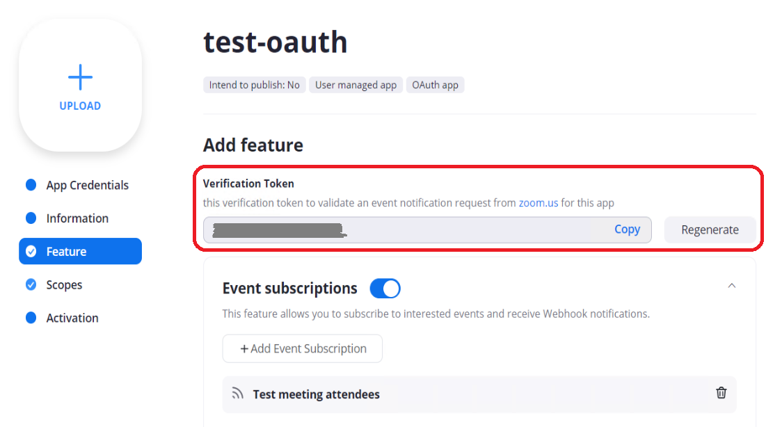Click the plus Upload icon
Viewport: 766px width, 427px height.
click(80, 77)
